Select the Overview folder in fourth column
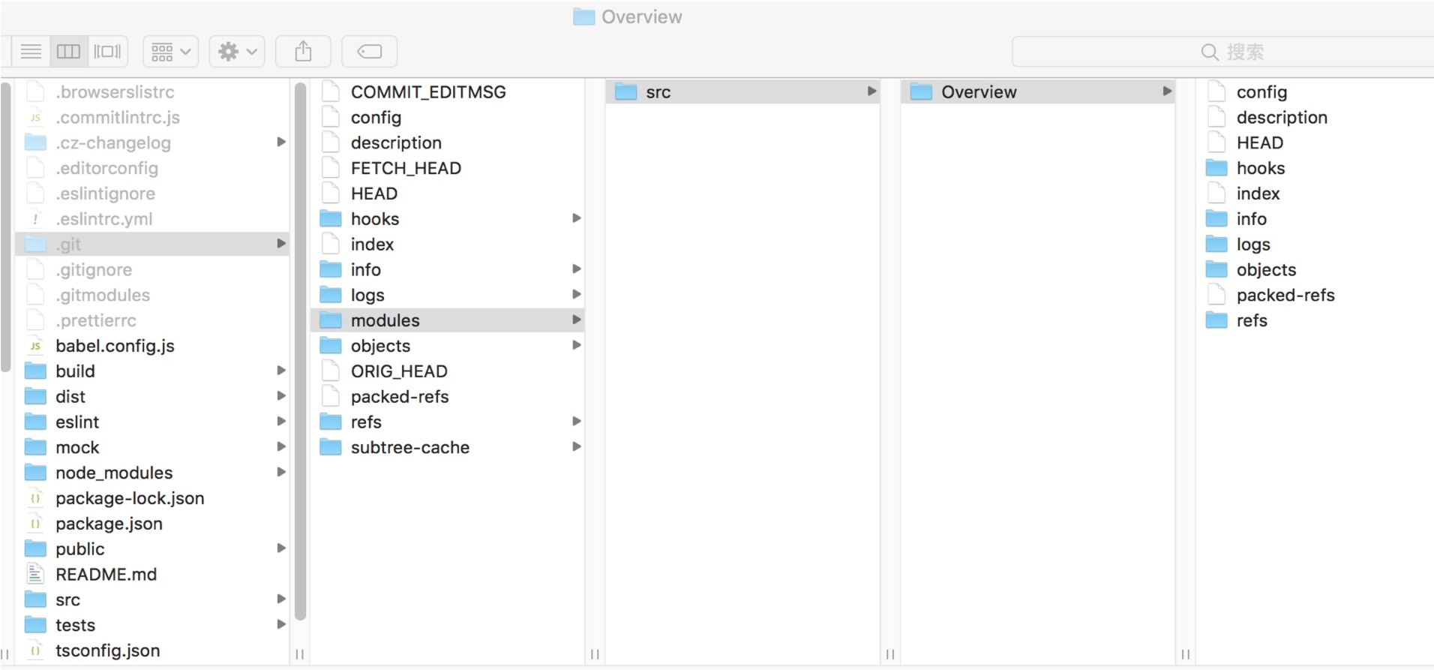Image resolution: width=1434 pixels, height=670 pixels. pyautogui.click(x=978, y=92)
